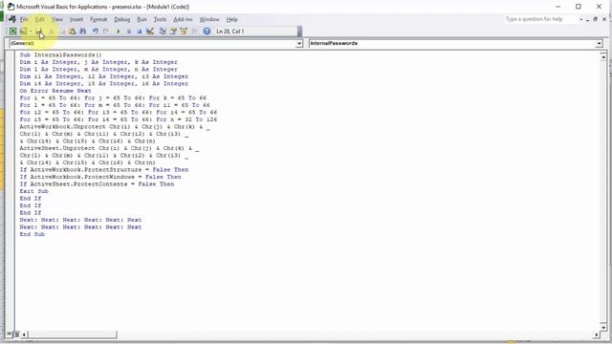612x344 pixels.
Task: Click the Insert UserForm toolbar icon
Action: [x=23, y=32]
